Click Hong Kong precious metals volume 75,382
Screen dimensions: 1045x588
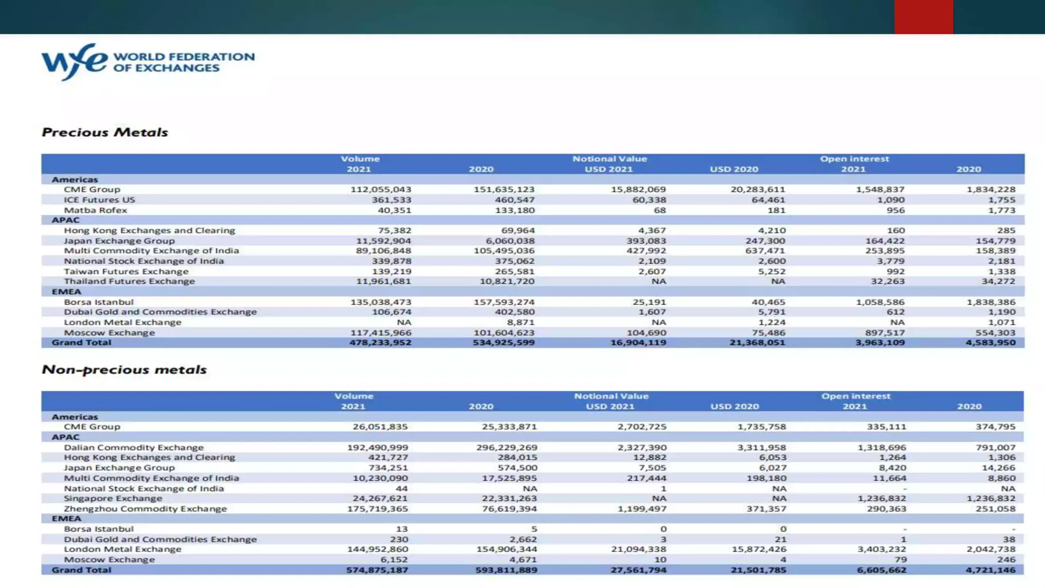pyautogui.click(x=394, y=230)
